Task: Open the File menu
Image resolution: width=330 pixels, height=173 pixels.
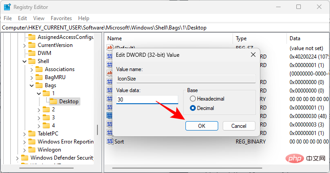Action: click(8, 18)
